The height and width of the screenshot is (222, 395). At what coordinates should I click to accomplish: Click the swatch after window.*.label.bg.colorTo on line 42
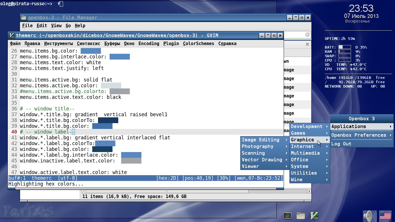pos(105,143)
